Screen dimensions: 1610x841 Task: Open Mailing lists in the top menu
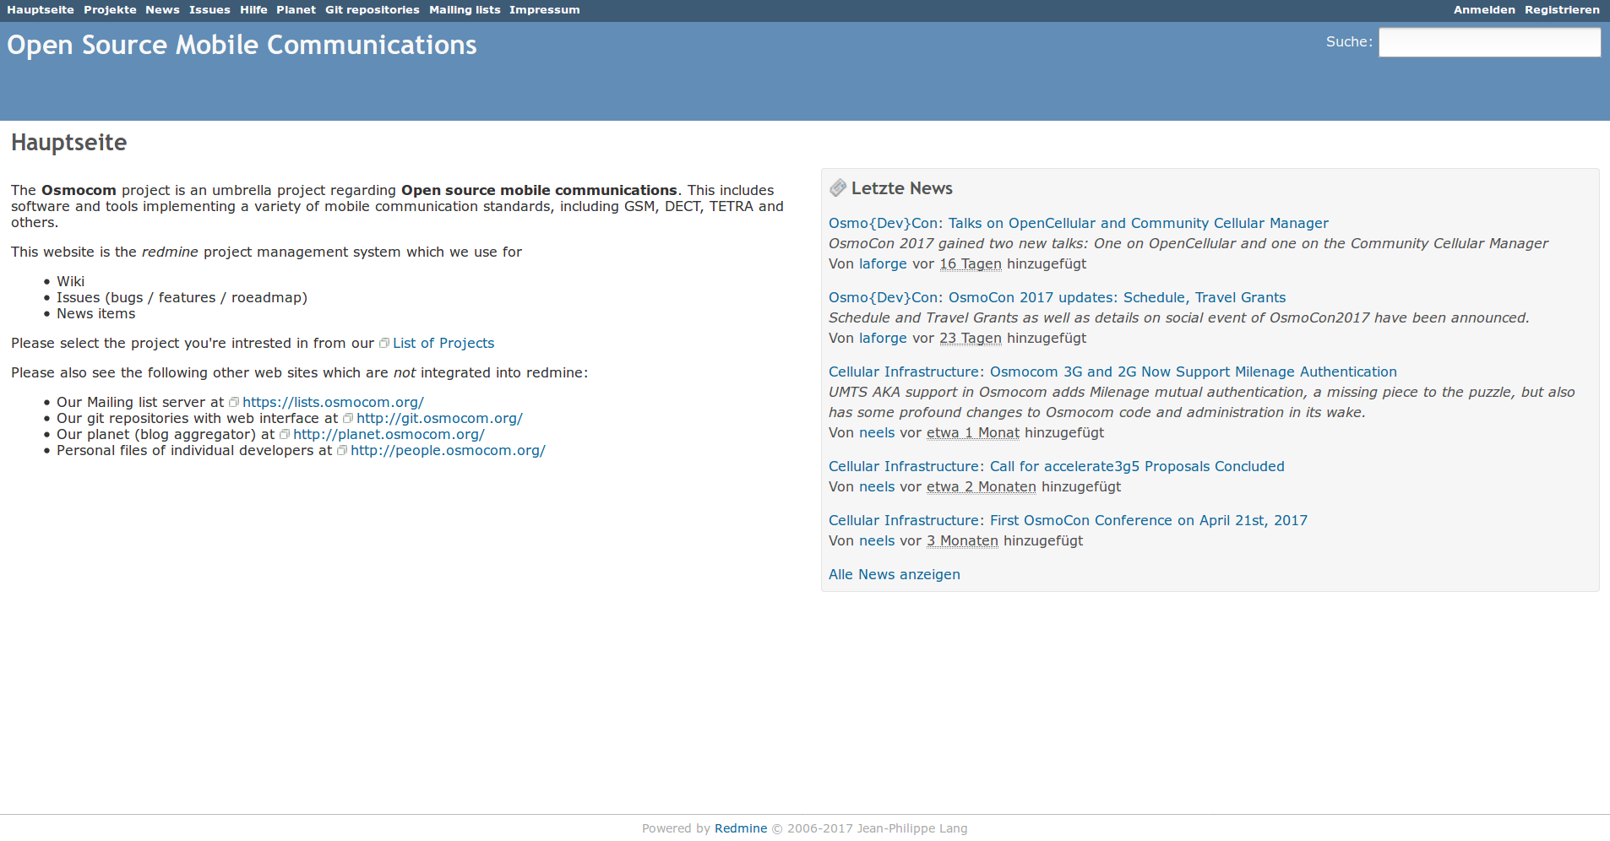tap(465, 10)
